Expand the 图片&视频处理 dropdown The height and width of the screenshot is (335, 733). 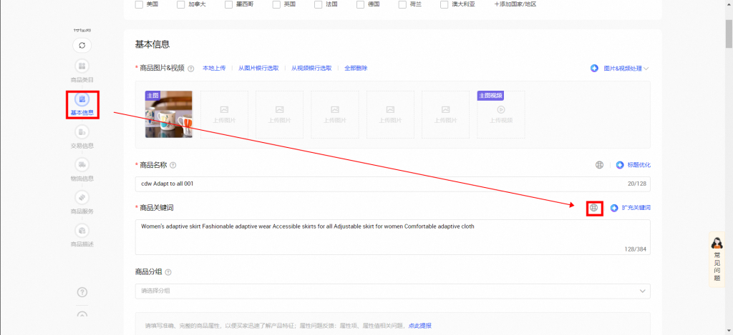620,69
